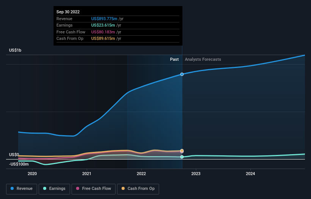This screenshot has height=199, width=311.
Task: Click the Revenue row label in tooltip
Action: (x=64, y=19)
